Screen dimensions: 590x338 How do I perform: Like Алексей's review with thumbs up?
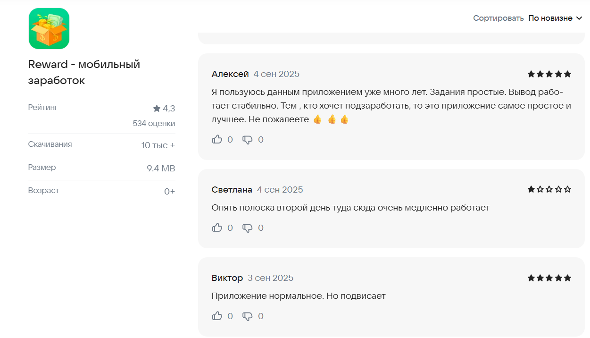[x=217, y=139]
